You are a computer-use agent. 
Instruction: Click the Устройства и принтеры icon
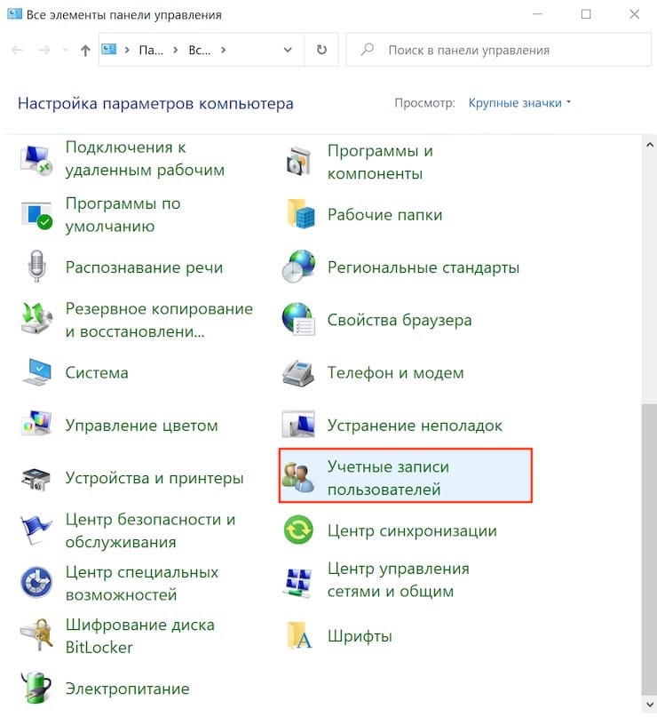tap(36, 479)
